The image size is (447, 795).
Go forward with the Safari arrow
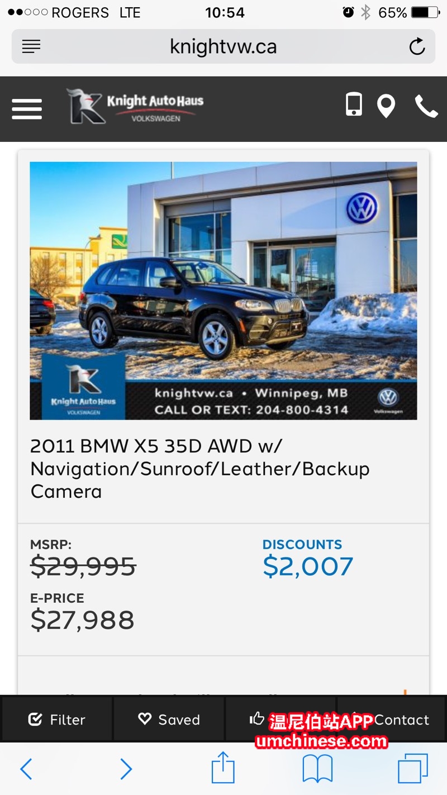(126, 769)
